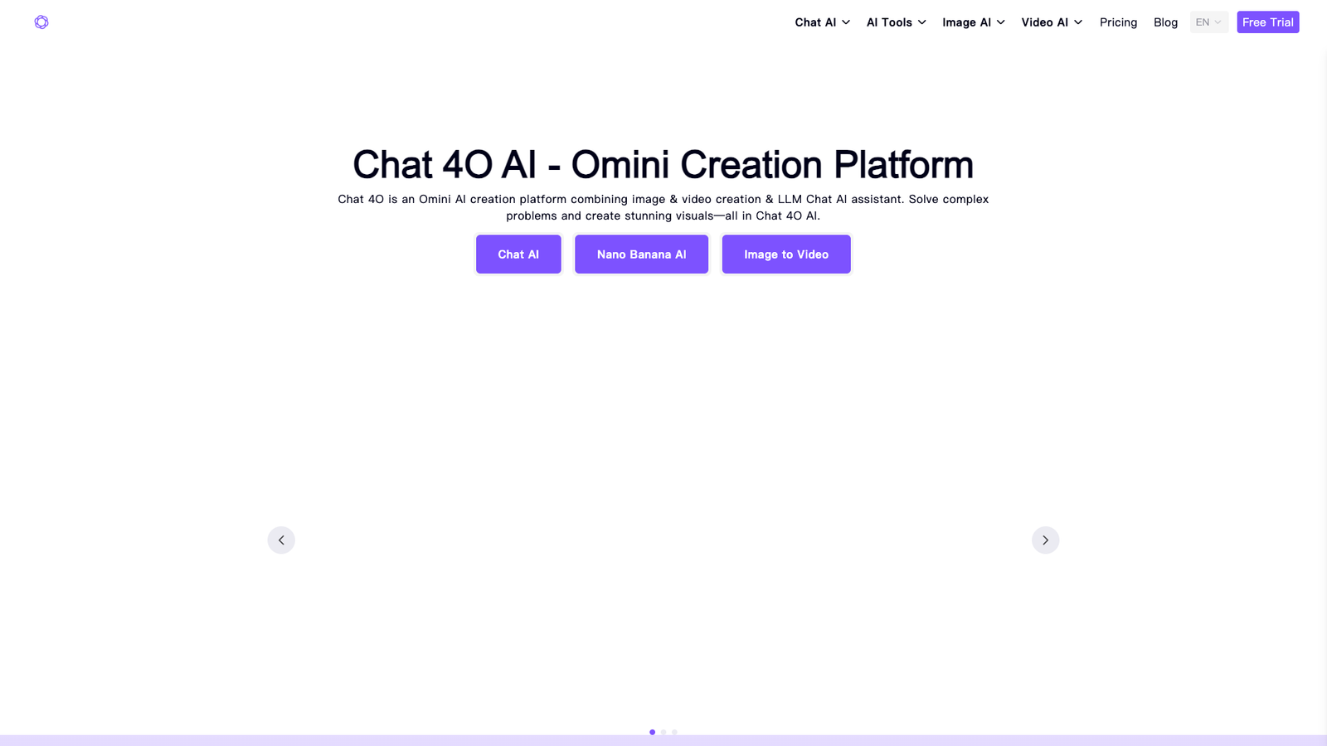Image resolution: width=1327 pixels, height=746 pixels.
Task: Expand the Video AI navigation dropdown
Action: pyautogui.click(x=1045, y=22)
